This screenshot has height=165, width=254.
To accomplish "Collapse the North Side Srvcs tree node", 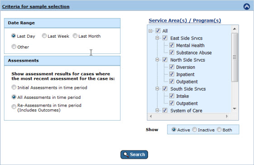I will pyautogui.click(x=157, y=60).
